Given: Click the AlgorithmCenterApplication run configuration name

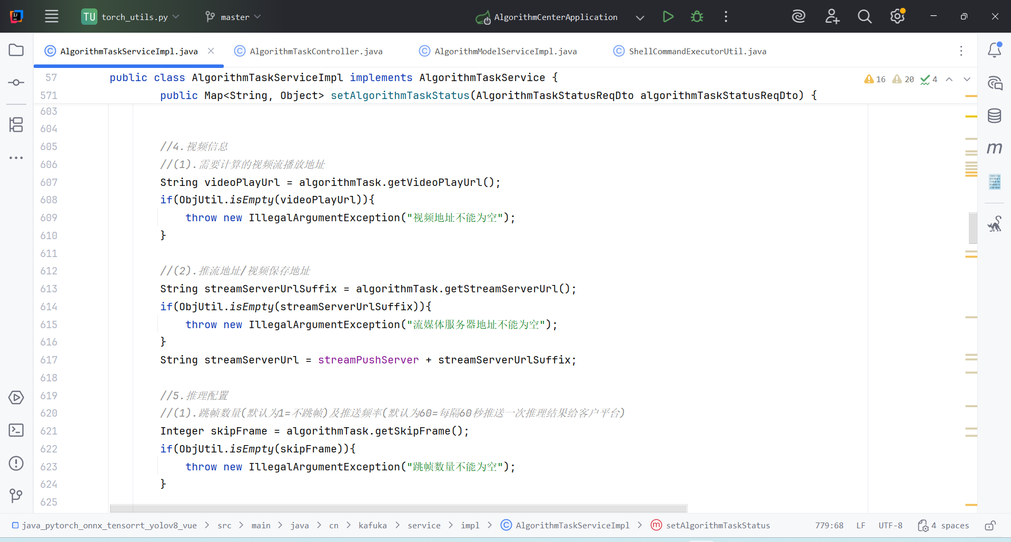Looking at the screenshot, I should pos(556,17).
